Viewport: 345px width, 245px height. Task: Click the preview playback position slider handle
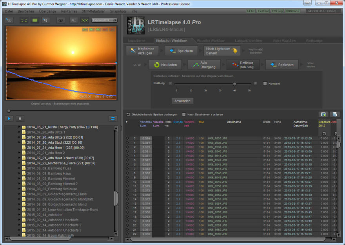[9, 111]
